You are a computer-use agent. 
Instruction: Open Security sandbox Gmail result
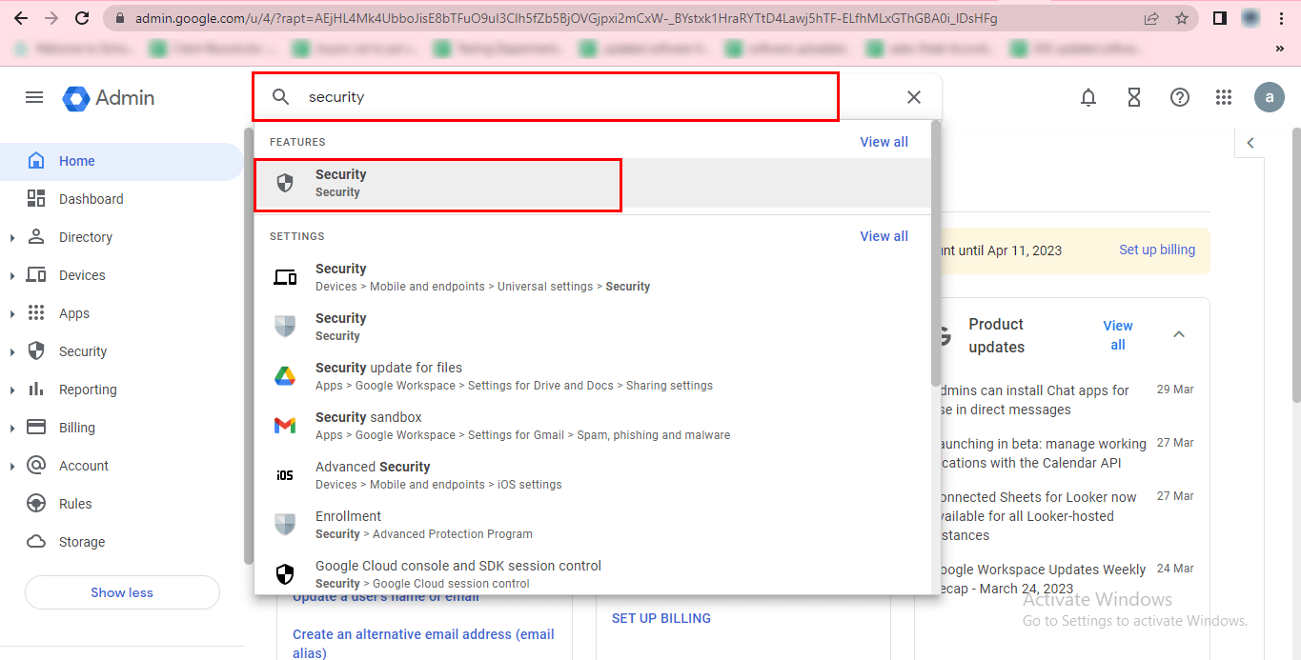click(x=592, y=426)
